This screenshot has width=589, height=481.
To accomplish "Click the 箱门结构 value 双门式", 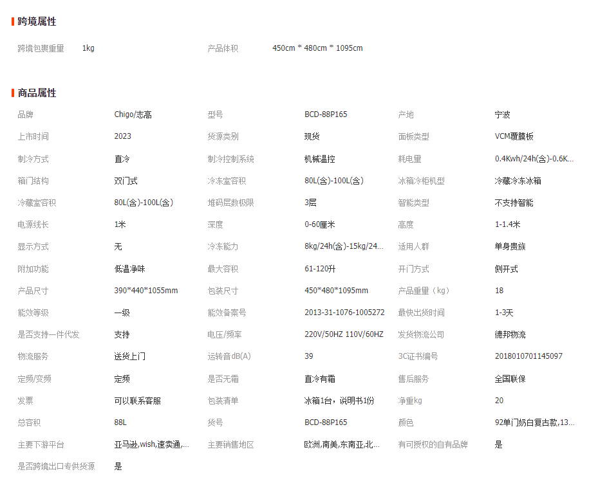I will [126, 181].
